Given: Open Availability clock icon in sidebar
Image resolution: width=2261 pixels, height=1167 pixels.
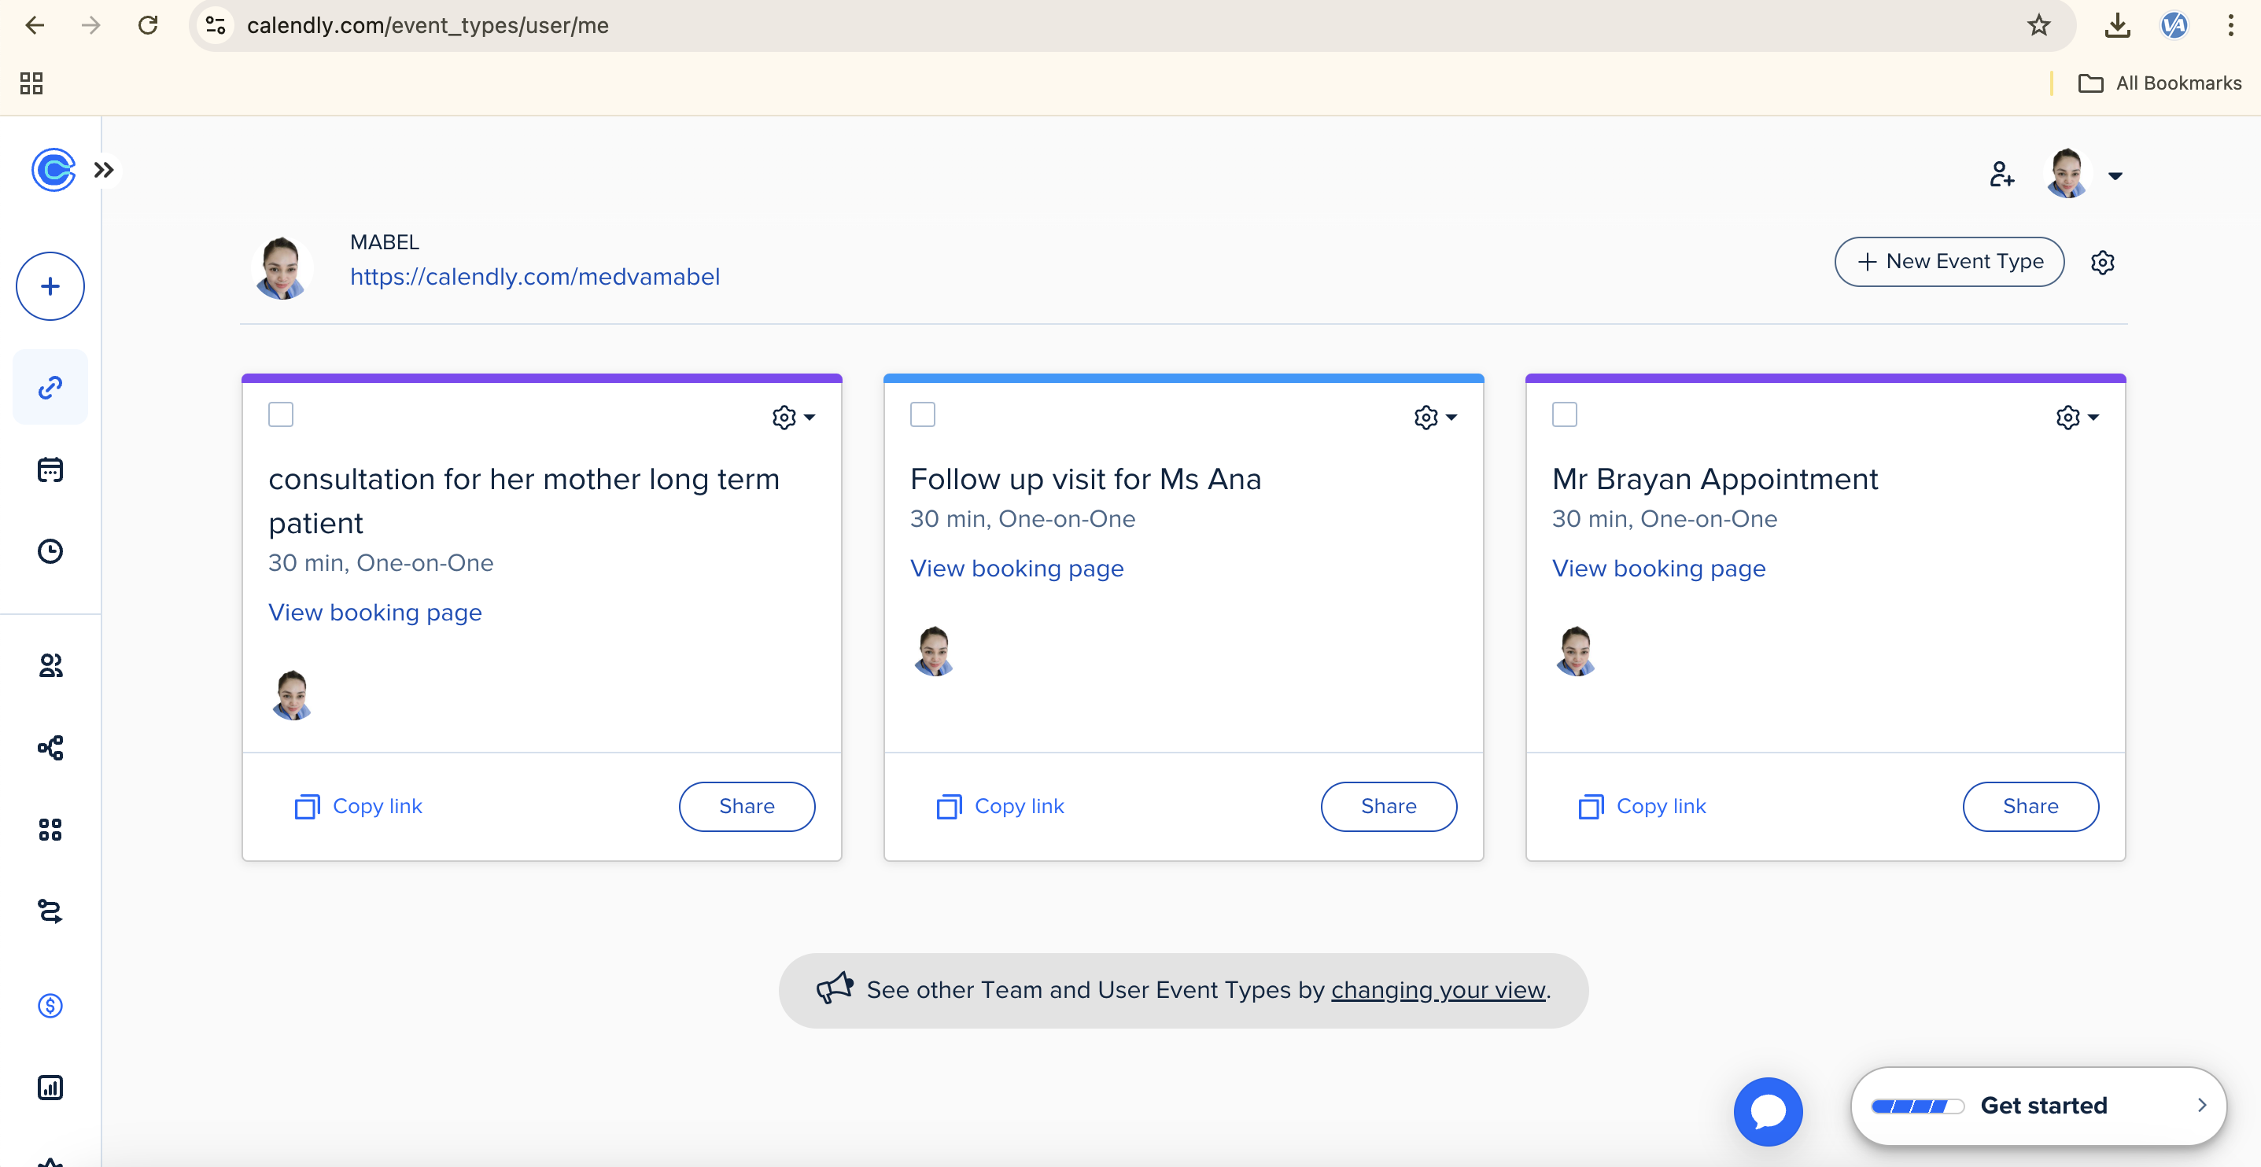Looking at the screenshot, I should (x=50, y=551).
